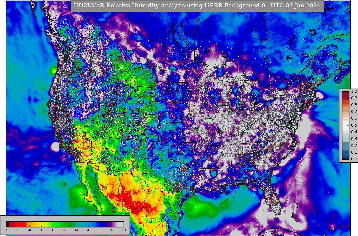Click the 0.1 label on right colorbar
The height and width of the screenshot is (236, 358).
point(354,153)
